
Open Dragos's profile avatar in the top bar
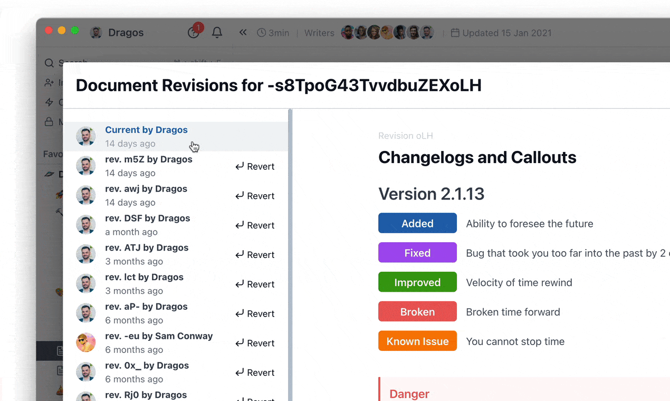point(96,32)
